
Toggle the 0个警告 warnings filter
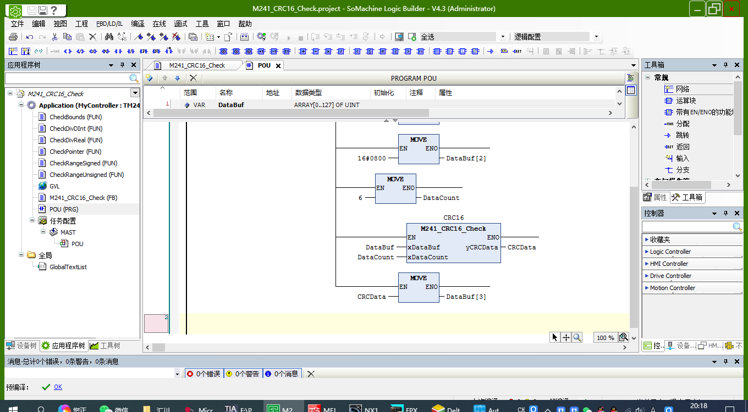pos(243,374)
